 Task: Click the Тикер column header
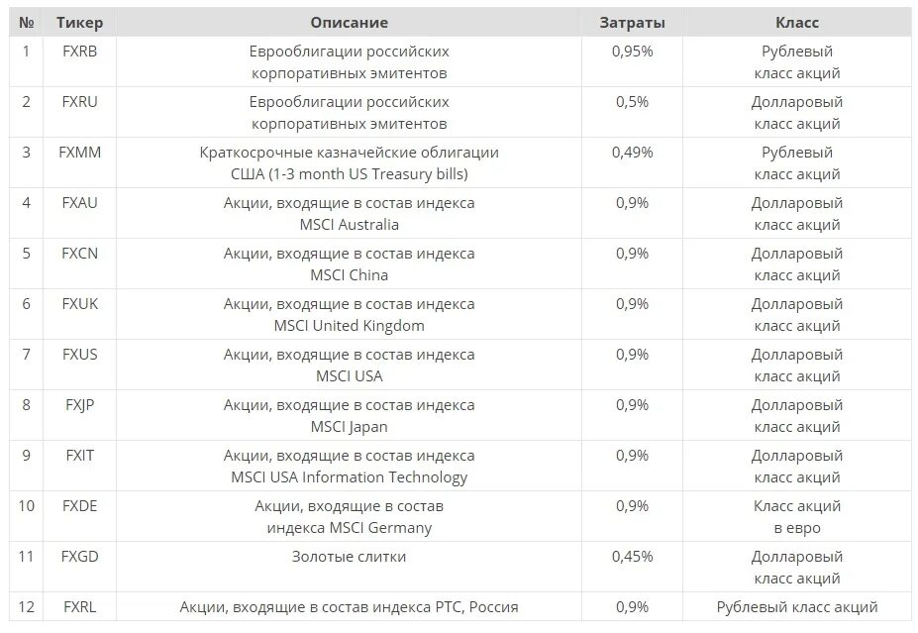(79, 23)
